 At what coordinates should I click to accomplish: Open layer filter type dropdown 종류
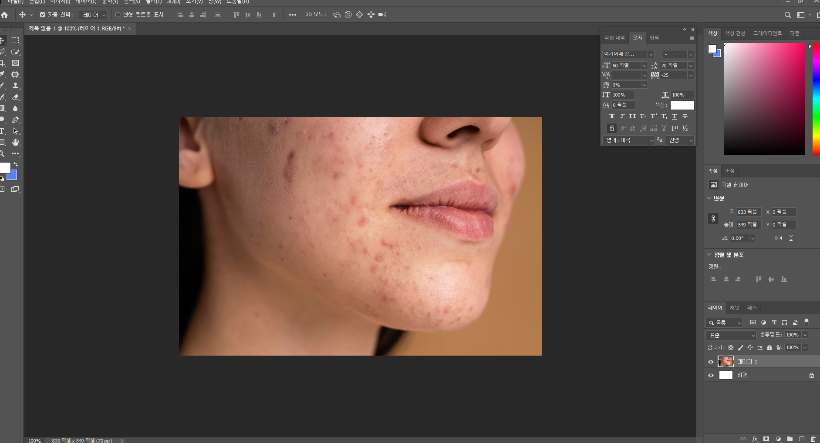coord(724,323)
